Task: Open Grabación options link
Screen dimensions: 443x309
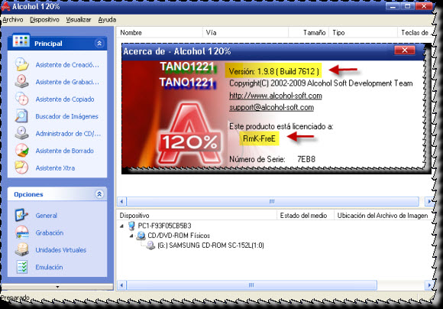Action: (50, 233)
